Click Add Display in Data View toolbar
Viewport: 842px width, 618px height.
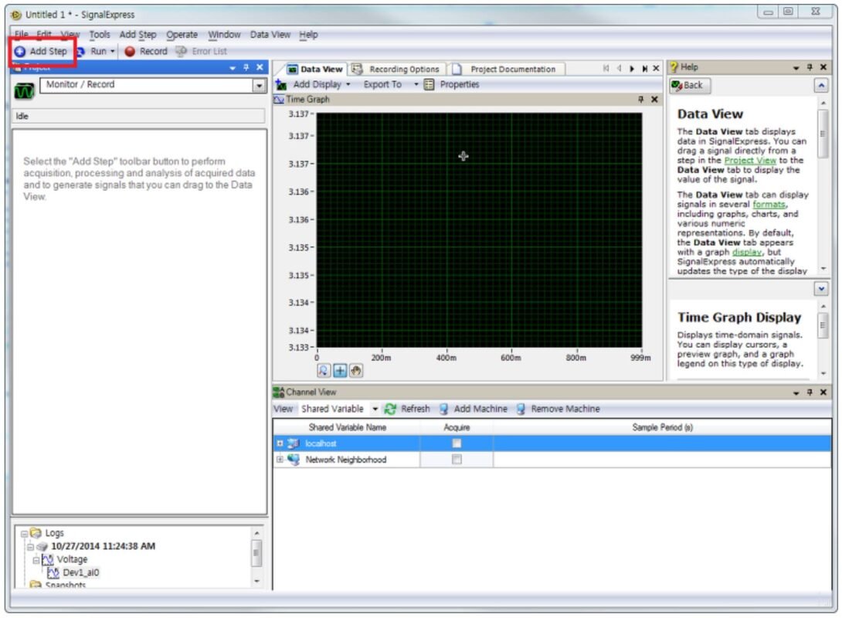[x=310, y=85]
